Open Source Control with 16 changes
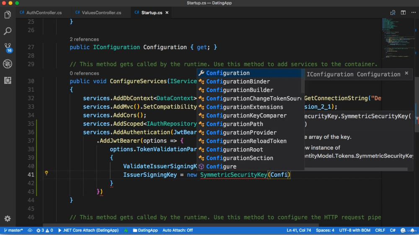The image size is (419, 235). point(8,47)
